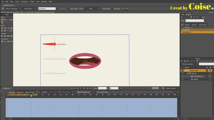
Task: Click the current Frame number field
Action: 102,88
